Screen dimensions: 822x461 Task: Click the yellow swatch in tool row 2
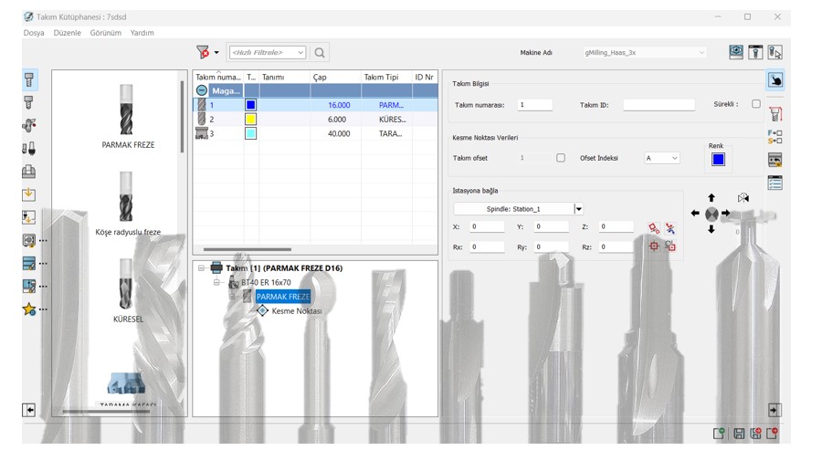(x=250, y=120)
